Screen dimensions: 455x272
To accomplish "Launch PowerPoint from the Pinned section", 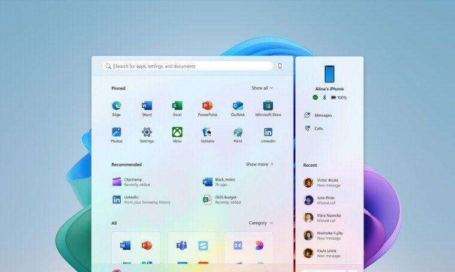I will click(208, 108).
